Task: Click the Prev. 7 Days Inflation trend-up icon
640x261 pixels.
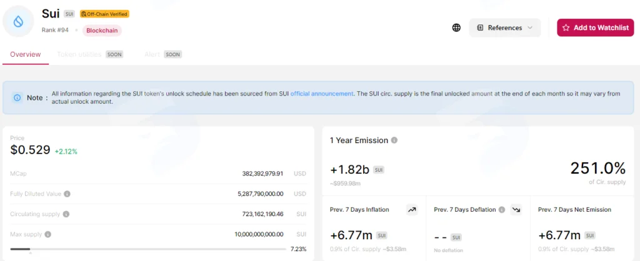Action: pyautogui.click(x=412, y=210)
